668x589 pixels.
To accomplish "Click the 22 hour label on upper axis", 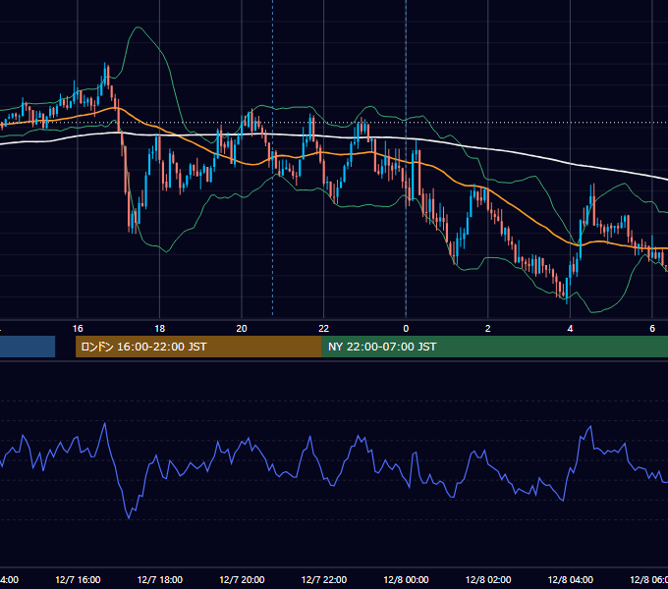I will coord(324,329).
